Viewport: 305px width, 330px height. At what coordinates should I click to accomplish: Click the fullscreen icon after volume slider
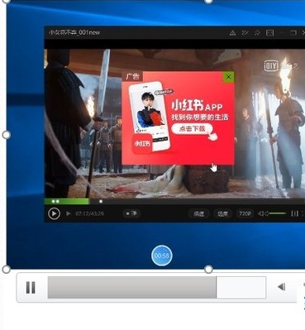[294, 213]
